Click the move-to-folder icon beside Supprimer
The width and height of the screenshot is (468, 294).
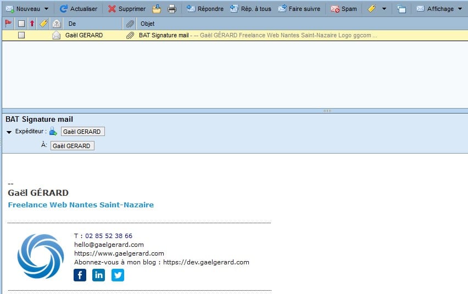pos(157,9)
